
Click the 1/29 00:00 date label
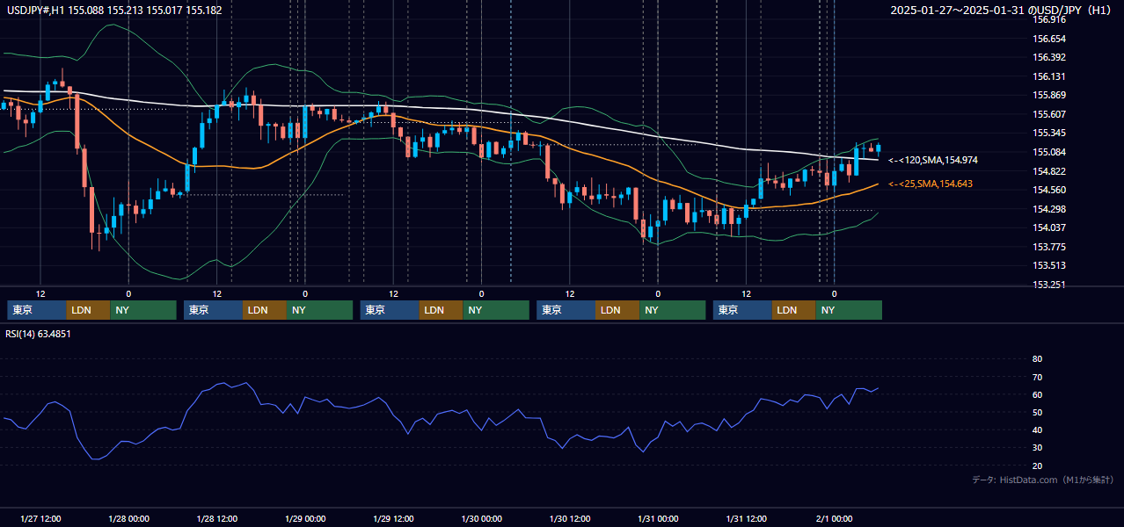[305, 519]
